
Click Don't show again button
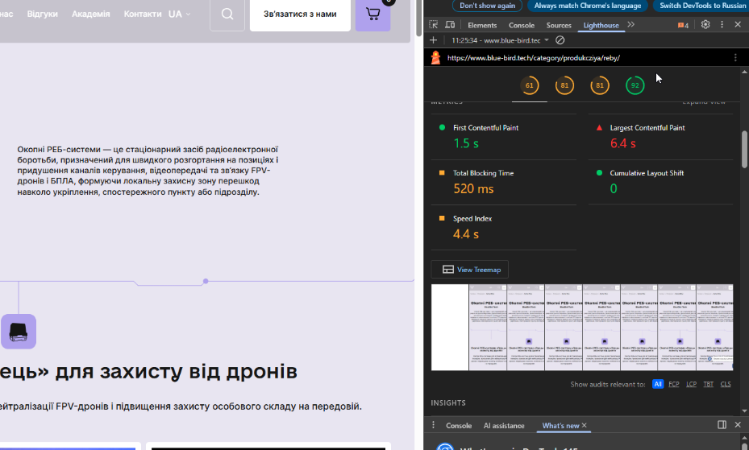tap(487, 6)
